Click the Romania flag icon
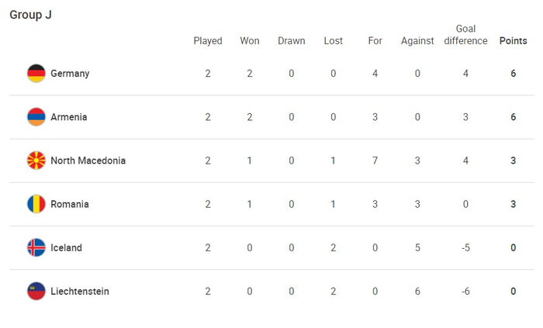The height and width of the screenshot is (328, 543). point(36,204)
